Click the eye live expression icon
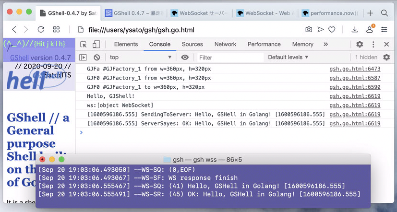The height and width of the screenshot is (212, 397). (185, 58)
